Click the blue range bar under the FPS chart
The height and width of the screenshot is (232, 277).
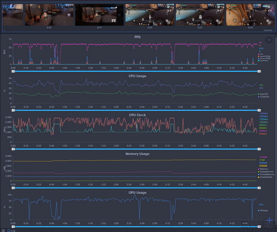click(x=136, y=71)
